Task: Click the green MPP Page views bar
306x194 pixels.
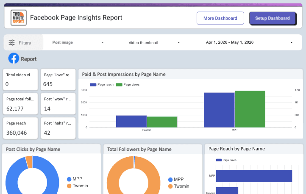Action: click(250, 109)
